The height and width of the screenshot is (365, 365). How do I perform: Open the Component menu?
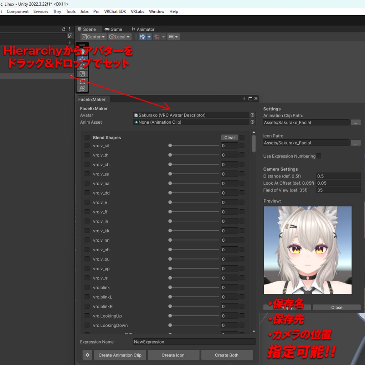[17, 11]
